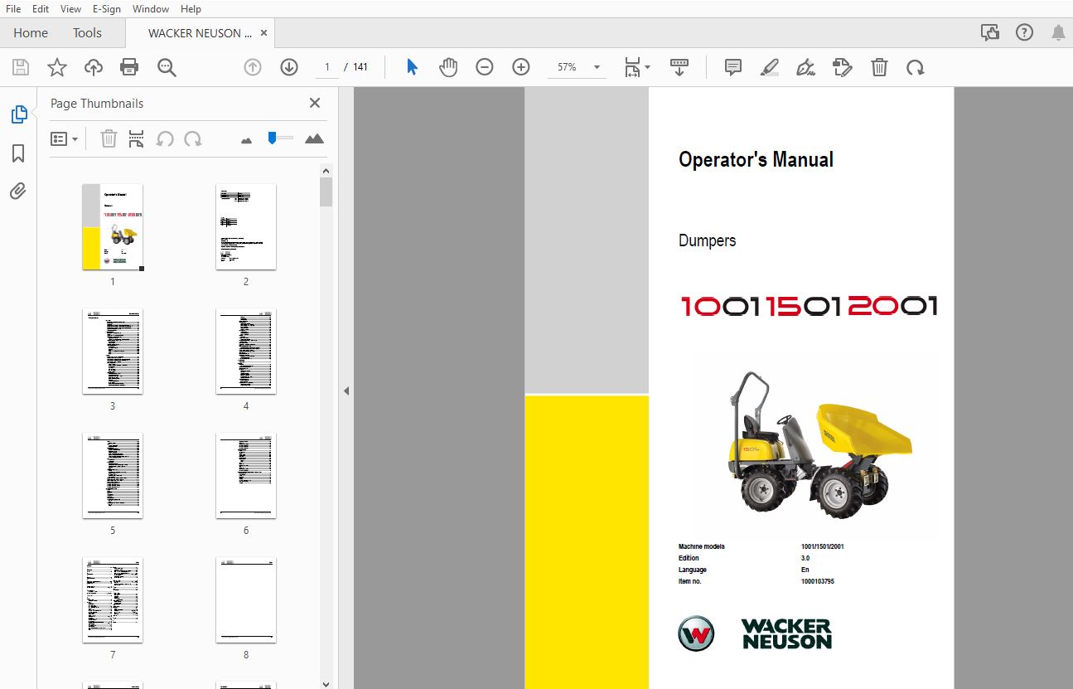Go to previous page arrow
This screenshot has height=689, width=1073.
253,67
